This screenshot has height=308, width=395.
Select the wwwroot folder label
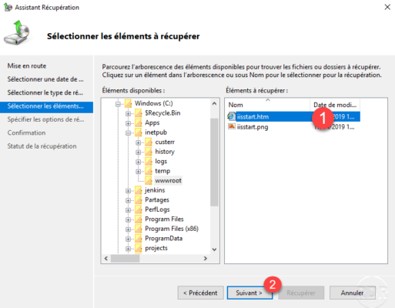coord(168,181)
